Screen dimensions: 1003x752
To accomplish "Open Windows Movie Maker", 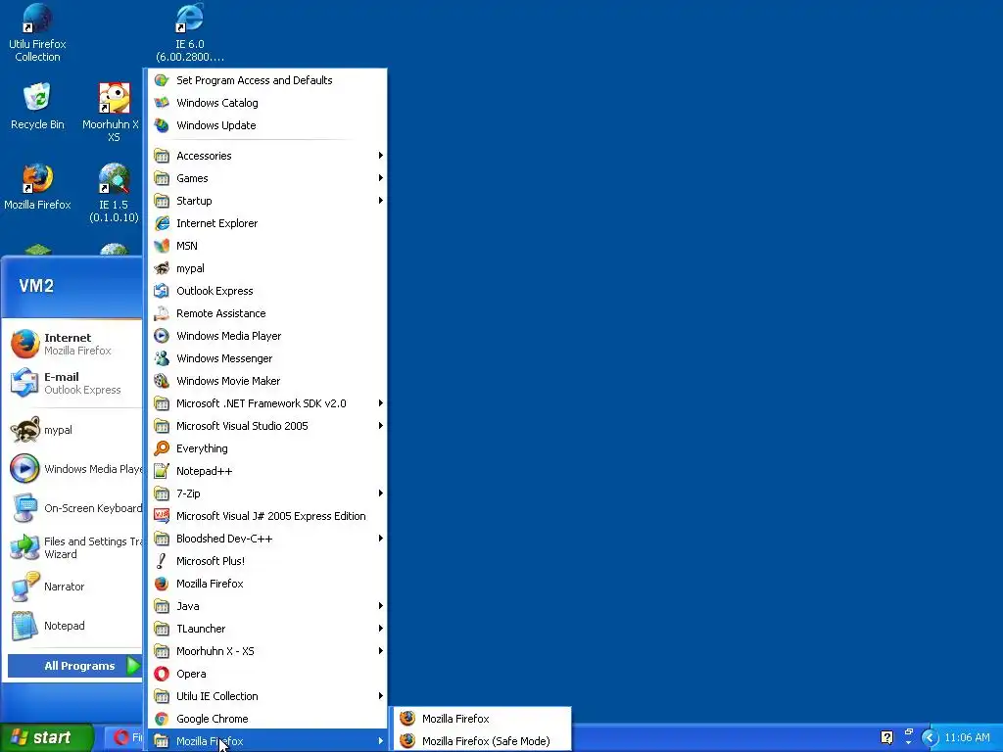I will (x=267, y=381).
